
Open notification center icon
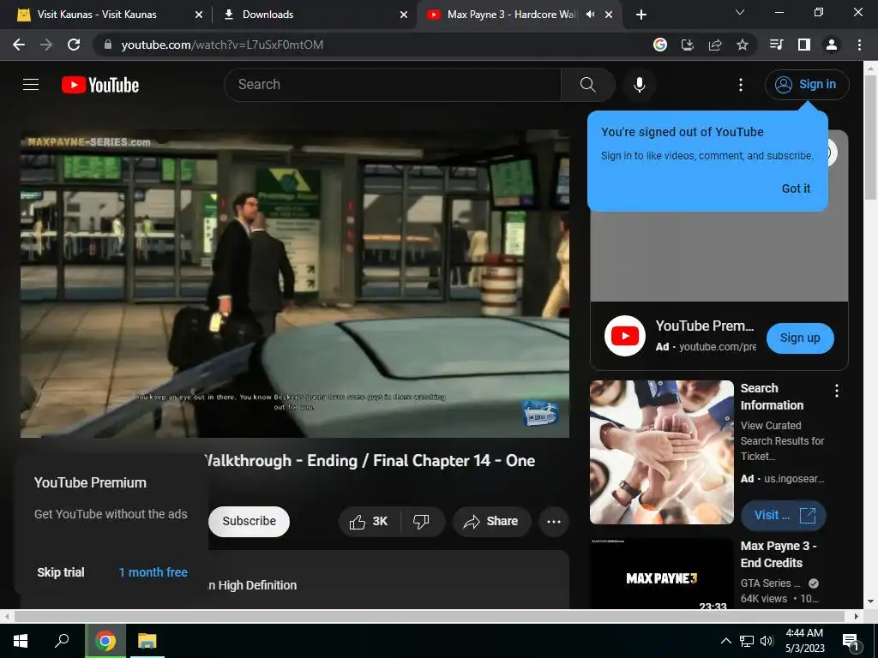pyautogui.click(x=851, y=641)
